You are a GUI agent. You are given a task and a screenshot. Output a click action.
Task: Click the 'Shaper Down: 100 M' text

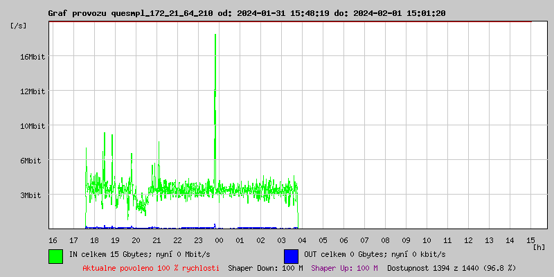pyautogui.click(x=265, y=268)
